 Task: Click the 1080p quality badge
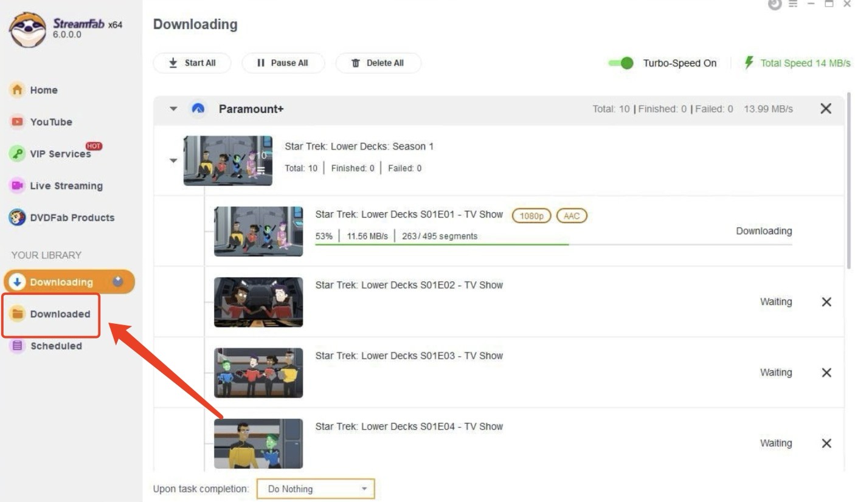pyautogui.click(x=531, y=215)
